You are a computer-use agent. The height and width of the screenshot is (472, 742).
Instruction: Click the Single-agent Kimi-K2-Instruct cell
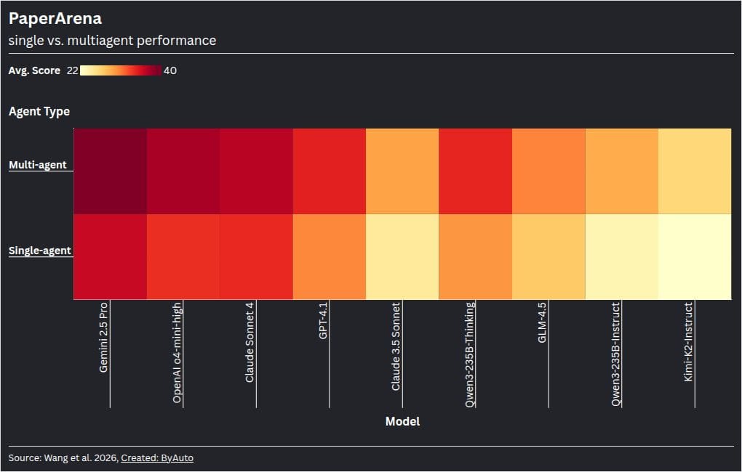pyautogui.click(x=695, y=256)
